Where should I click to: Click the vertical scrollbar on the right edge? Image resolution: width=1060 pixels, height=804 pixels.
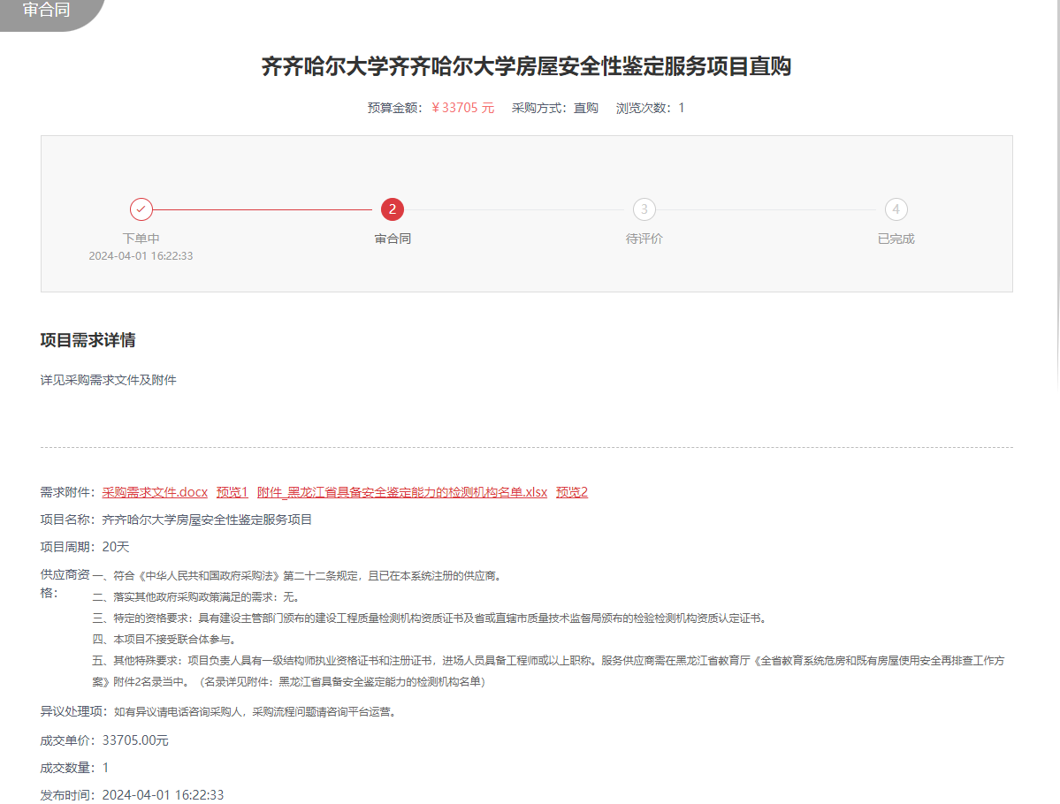[1056, 194]
